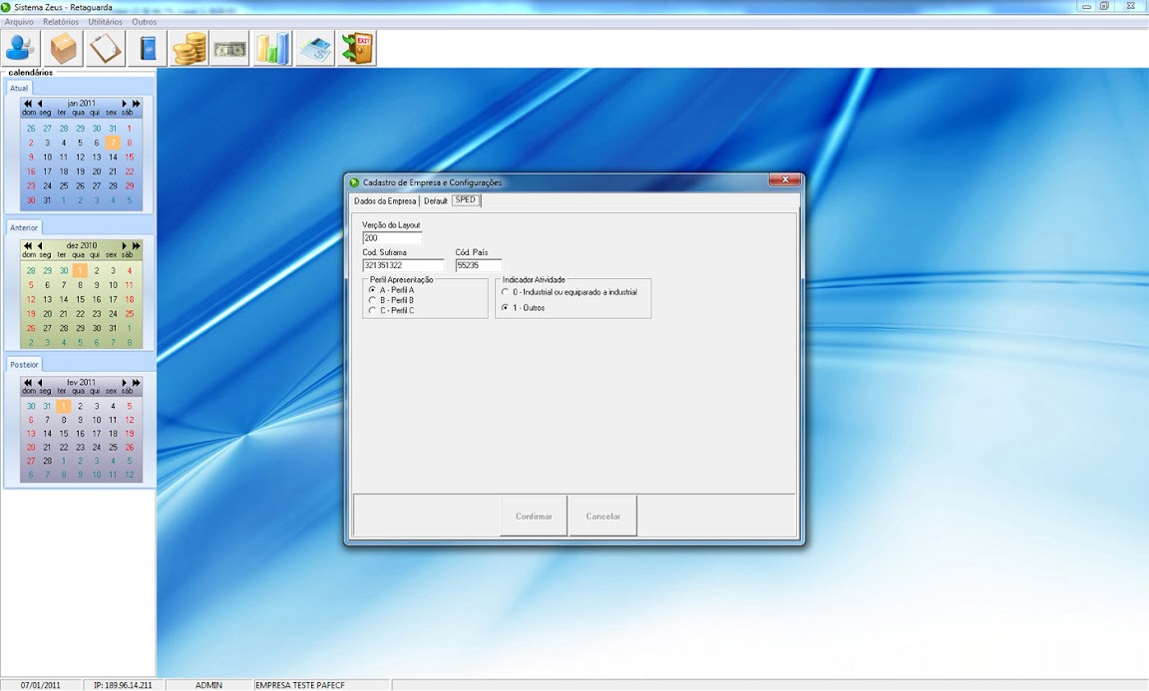Open the products box toolbar icon
This screenshot has width=1149, height=691.
(x=63, y=49)
